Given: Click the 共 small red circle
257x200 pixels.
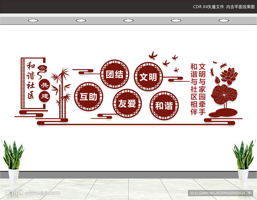Looking at the screenshot, I should click(x=44, y=85).
